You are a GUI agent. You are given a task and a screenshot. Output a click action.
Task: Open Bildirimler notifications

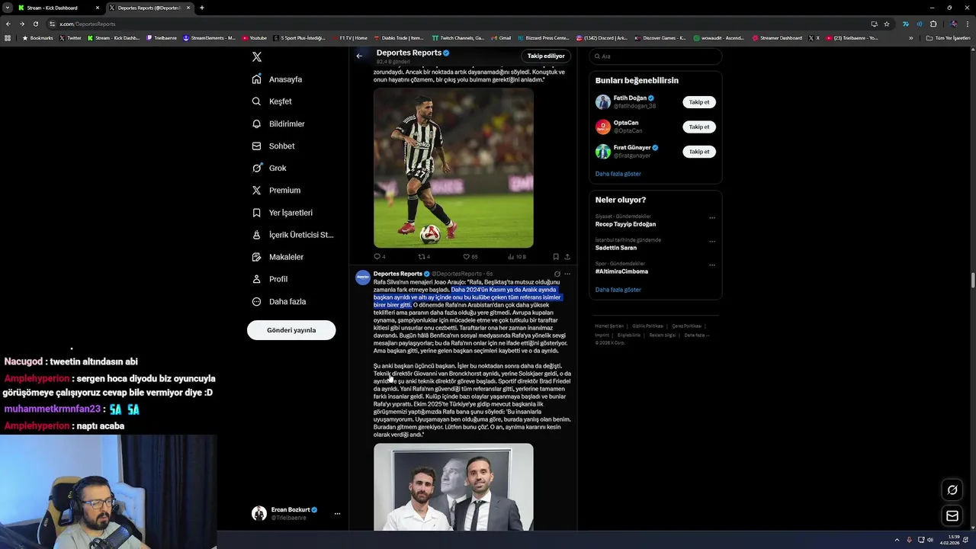(278, 124)
